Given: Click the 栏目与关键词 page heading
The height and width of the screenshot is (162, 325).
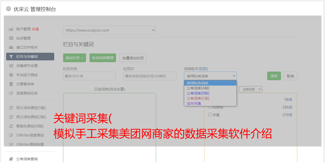Looking at the screenshot, I should point(78,44).
